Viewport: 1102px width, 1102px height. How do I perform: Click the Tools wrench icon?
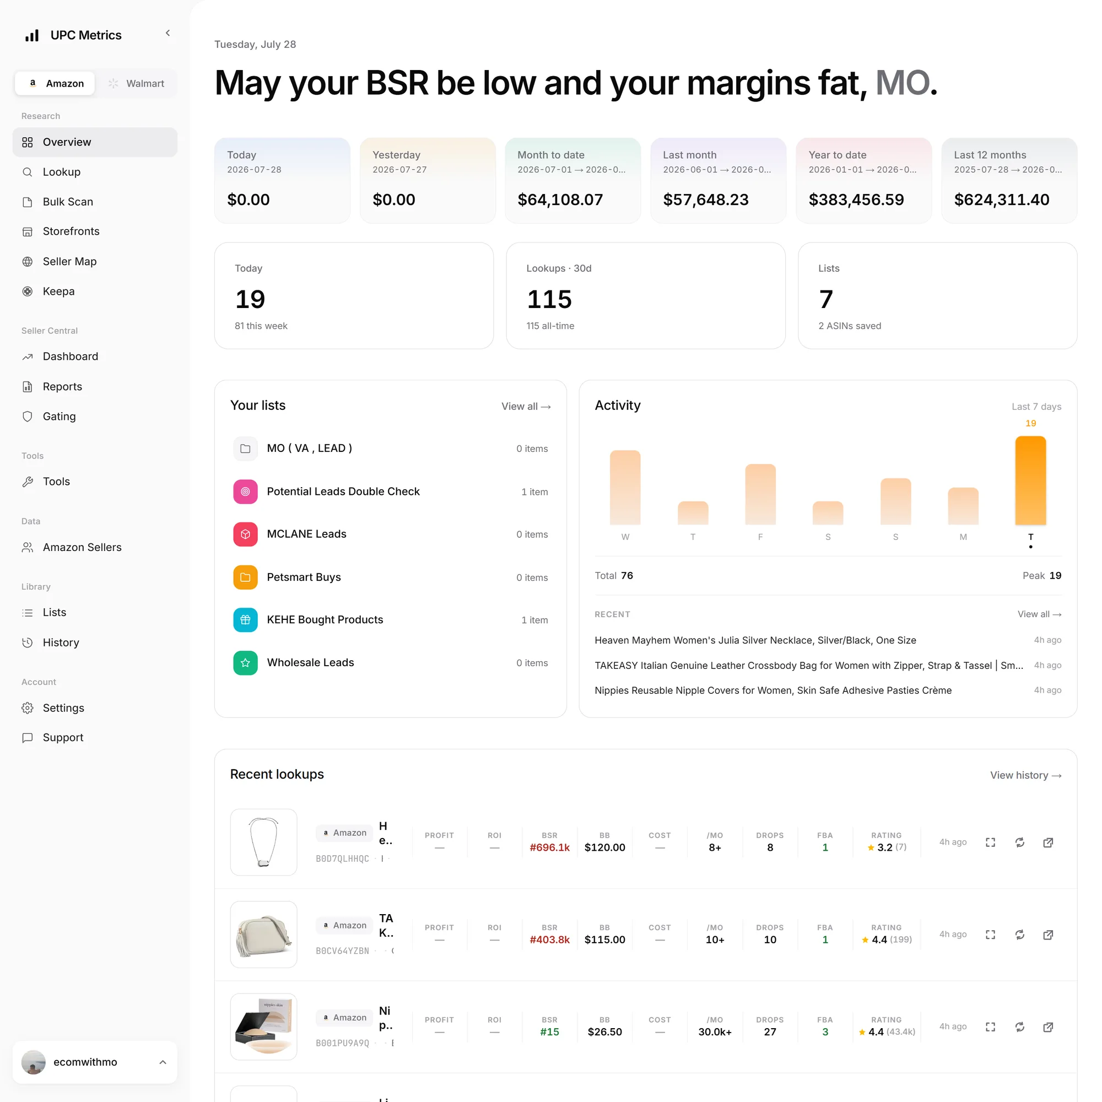(28, 482)
